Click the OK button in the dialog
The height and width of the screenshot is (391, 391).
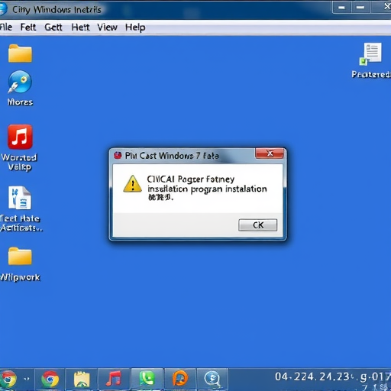pos(258,225)
